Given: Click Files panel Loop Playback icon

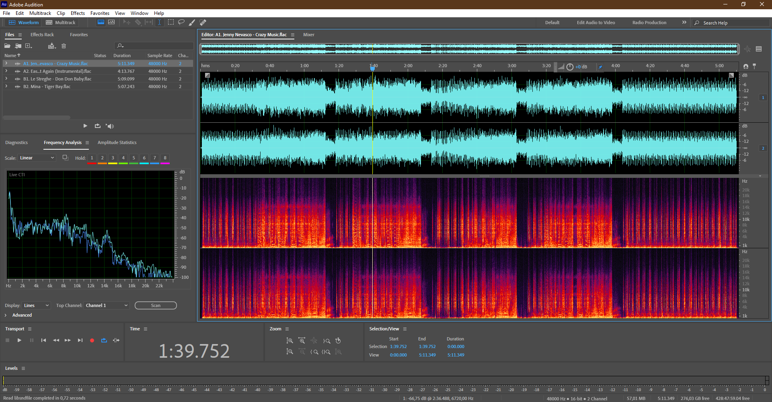Looking at the screenshot, I should (98, 126).
